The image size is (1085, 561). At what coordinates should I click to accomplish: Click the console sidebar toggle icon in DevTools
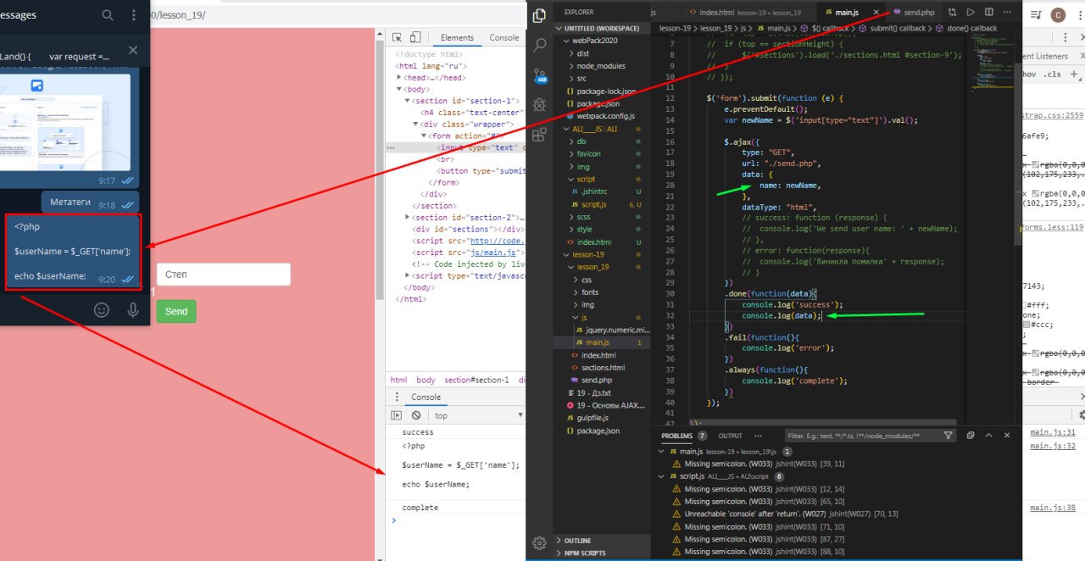(396, 415)
